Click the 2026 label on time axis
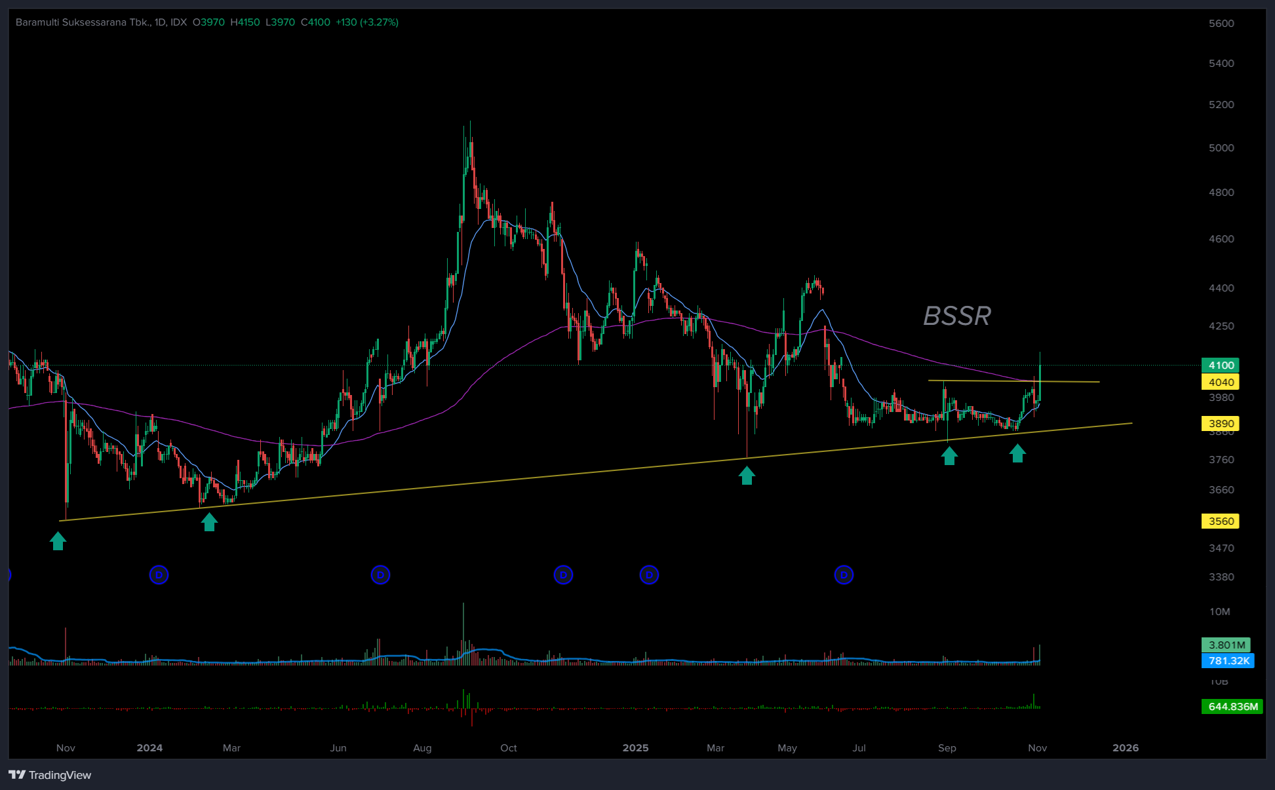Viewport: 1275px width, 790px height. [1126, 748]
